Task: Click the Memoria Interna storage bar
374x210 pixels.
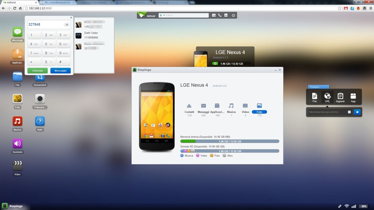Action: coord(230,141)
